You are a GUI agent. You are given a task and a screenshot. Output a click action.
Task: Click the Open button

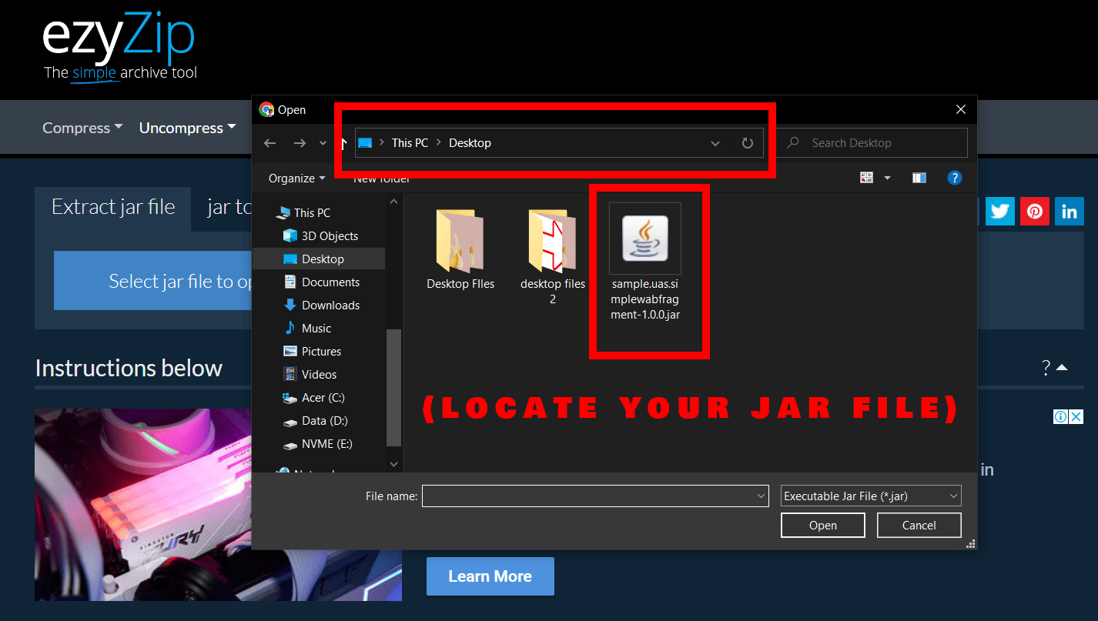[822, 524]
